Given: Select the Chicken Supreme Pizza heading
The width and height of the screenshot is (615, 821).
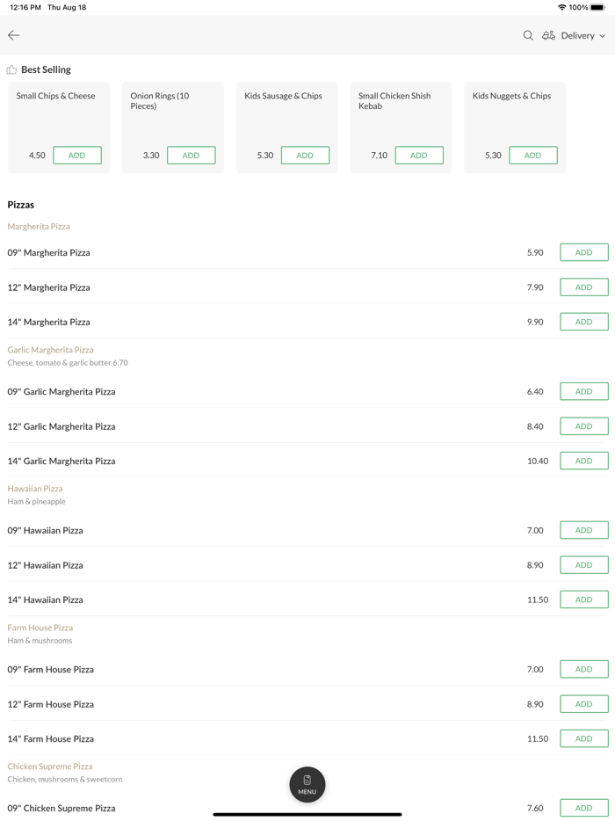Looking at the screenshot, I should 50,767.
